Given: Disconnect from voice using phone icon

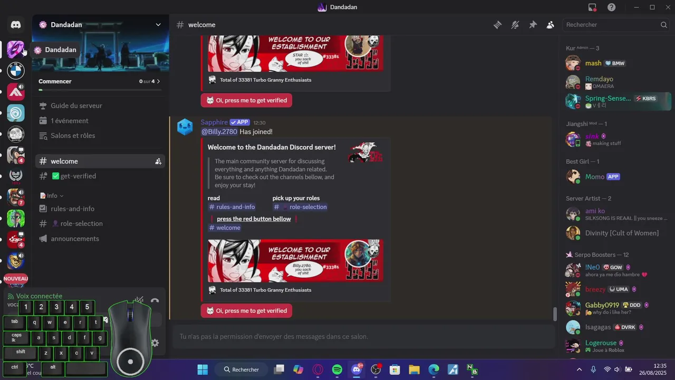Looking at the screenshot, I should [x=155, y=301].
